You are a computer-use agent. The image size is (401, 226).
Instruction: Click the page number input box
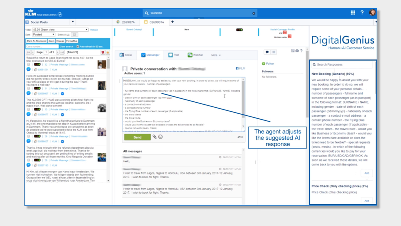click(46, 52)
